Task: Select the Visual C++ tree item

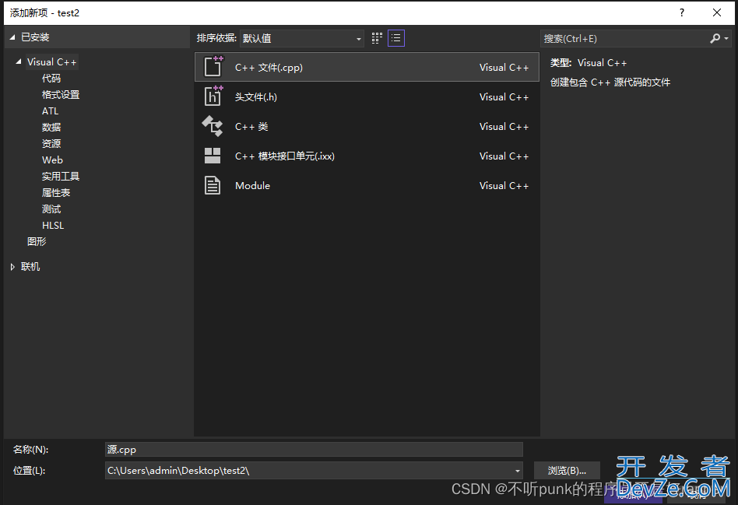Action: point(52,62)
